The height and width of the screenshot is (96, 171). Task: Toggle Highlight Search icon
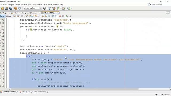click(x=36, y=16)
